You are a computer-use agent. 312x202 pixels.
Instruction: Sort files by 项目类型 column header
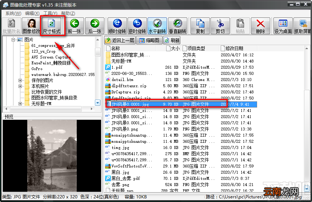pos(200,48)
